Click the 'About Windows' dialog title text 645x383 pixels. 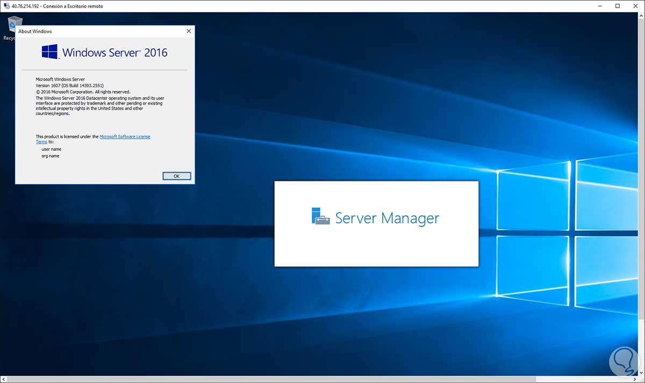tap(35, 31)
